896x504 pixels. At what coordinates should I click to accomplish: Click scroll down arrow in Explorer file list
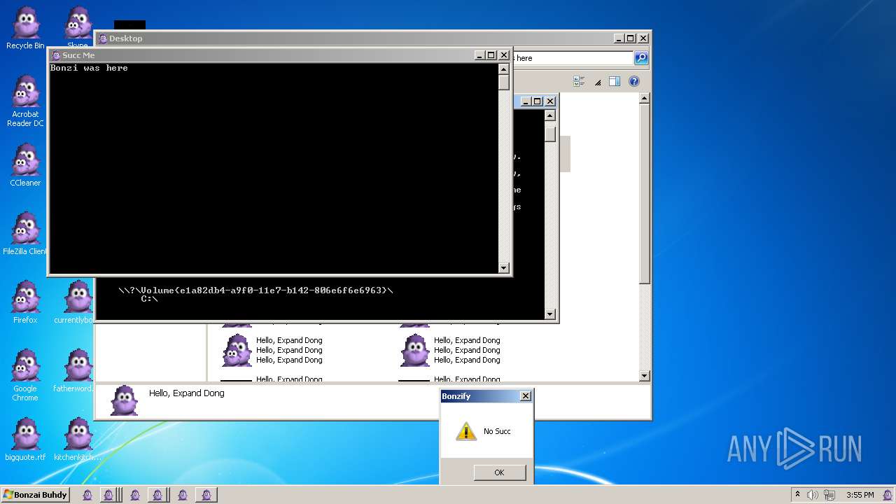(x=645, y=376)
